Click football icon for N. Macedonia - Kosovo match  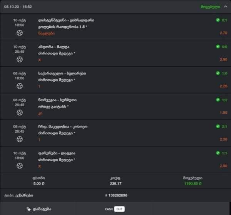pos(20,139)
